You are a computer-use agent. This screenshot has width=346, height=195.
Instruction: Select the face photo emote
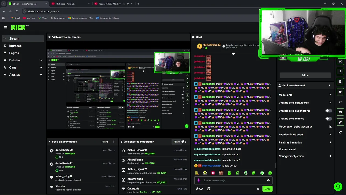221,173
